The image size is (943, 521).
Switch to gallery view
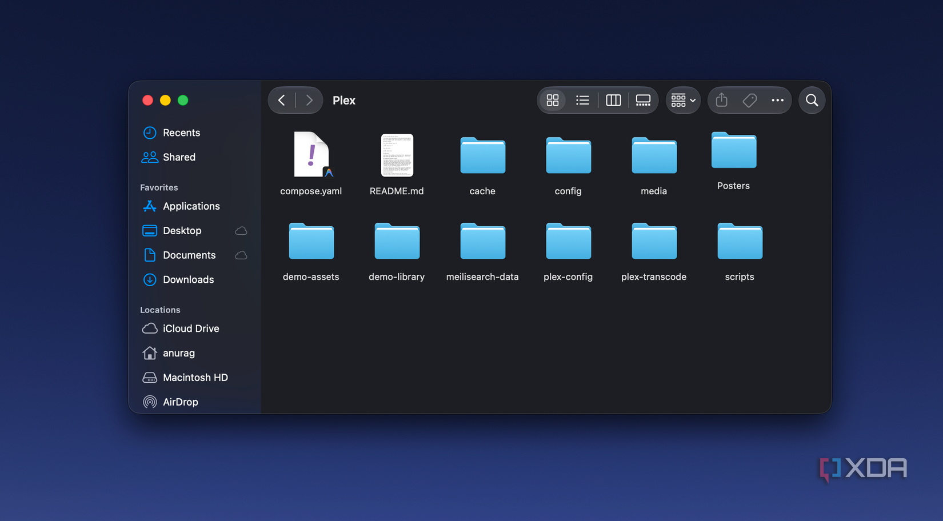tap(643, 101)
